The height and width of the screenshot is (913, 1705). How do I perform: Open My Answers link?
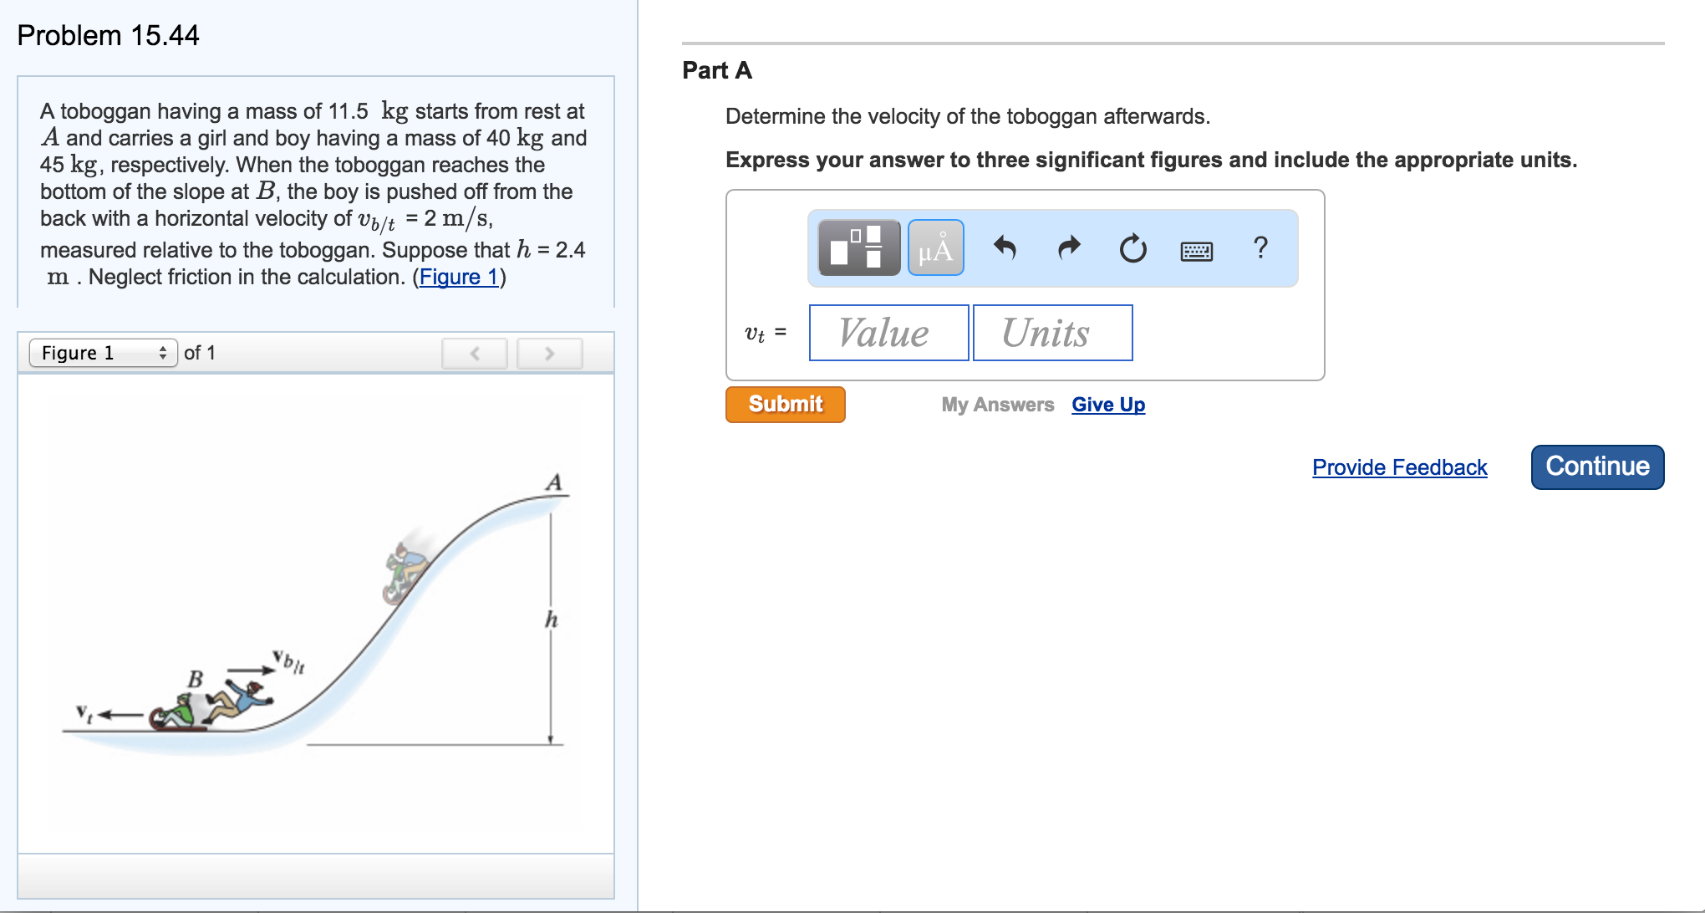tap(997, 405)
